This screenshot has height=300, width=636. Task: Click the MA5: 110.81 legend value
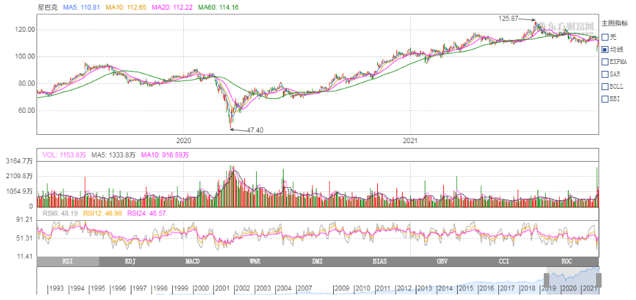[x=81, y=7]
